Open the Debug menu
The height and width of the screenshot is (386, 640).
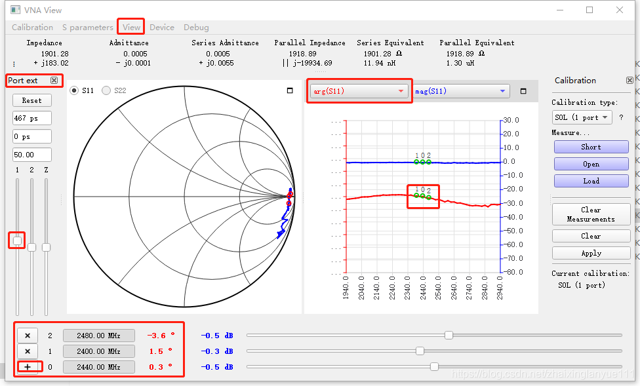point(196,28)
